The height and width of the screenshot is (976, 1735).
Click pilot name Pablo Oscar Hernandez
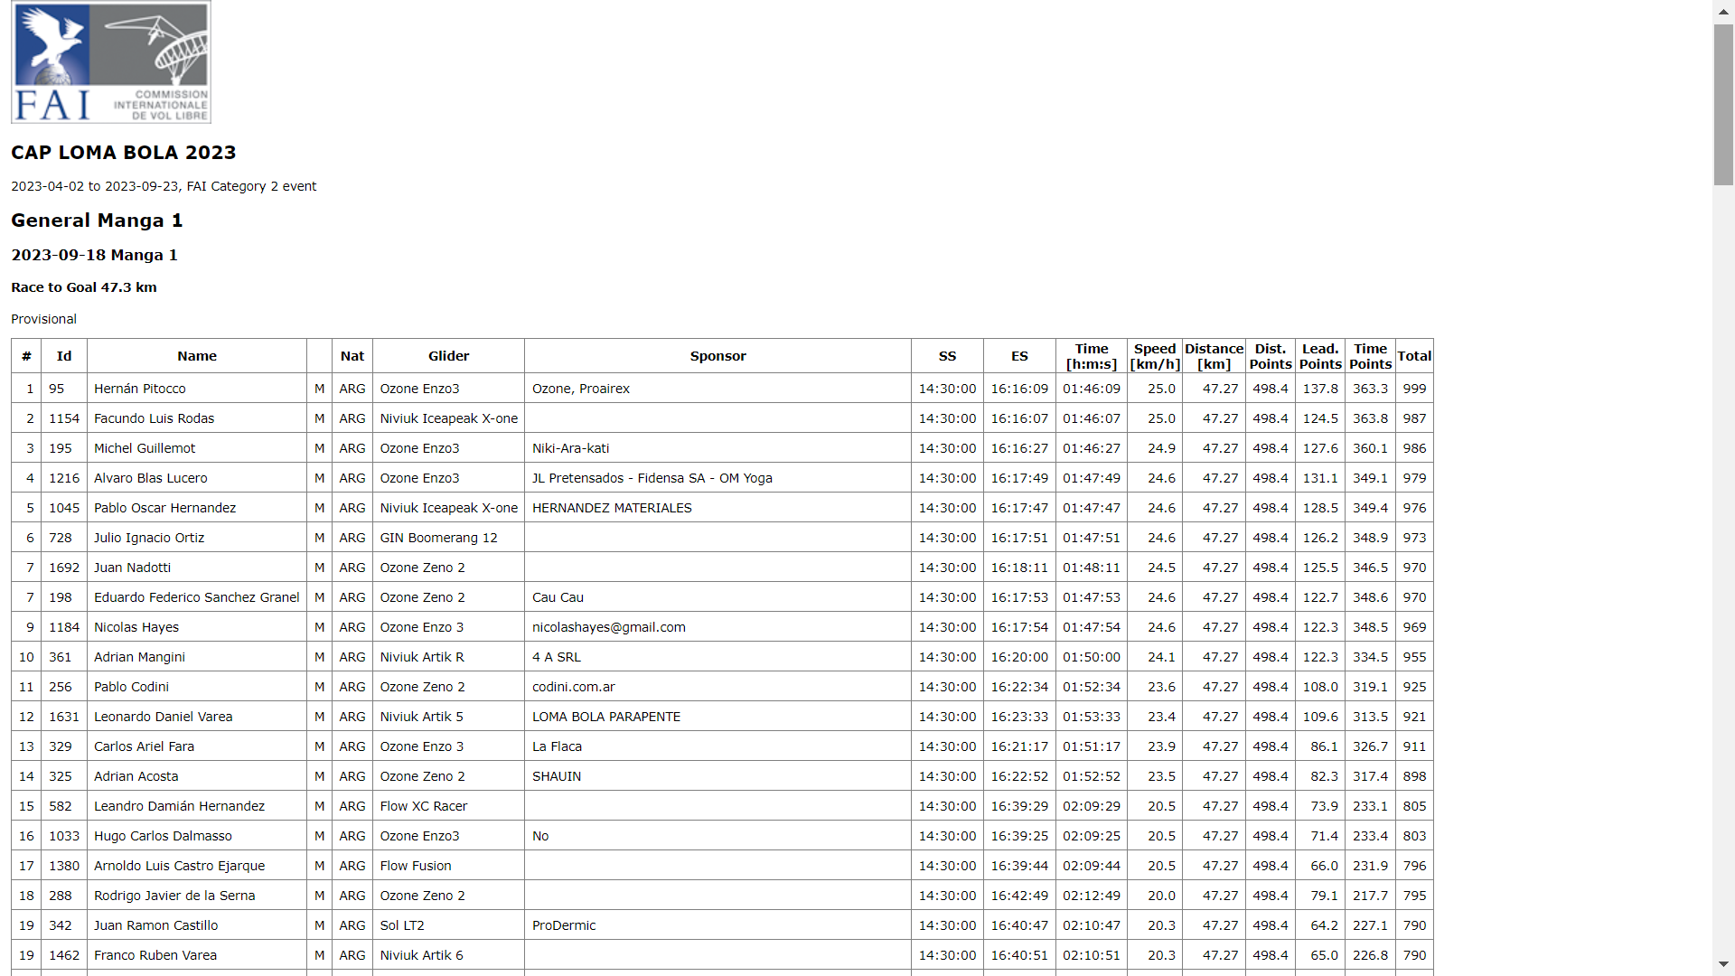(165, 508)
